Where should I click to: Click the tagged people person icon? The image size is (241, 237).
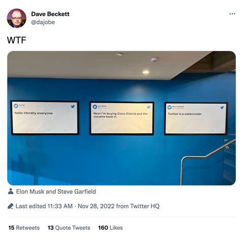(x=11, y=191)
